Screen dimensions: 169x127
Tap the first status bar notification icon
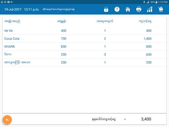point(2,2)
